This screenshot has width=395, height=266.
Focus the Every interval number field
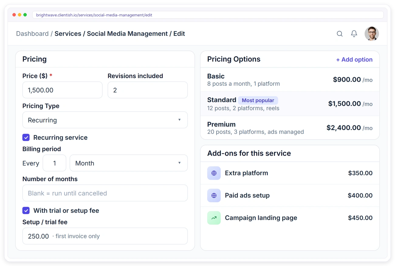coord(54,163)
